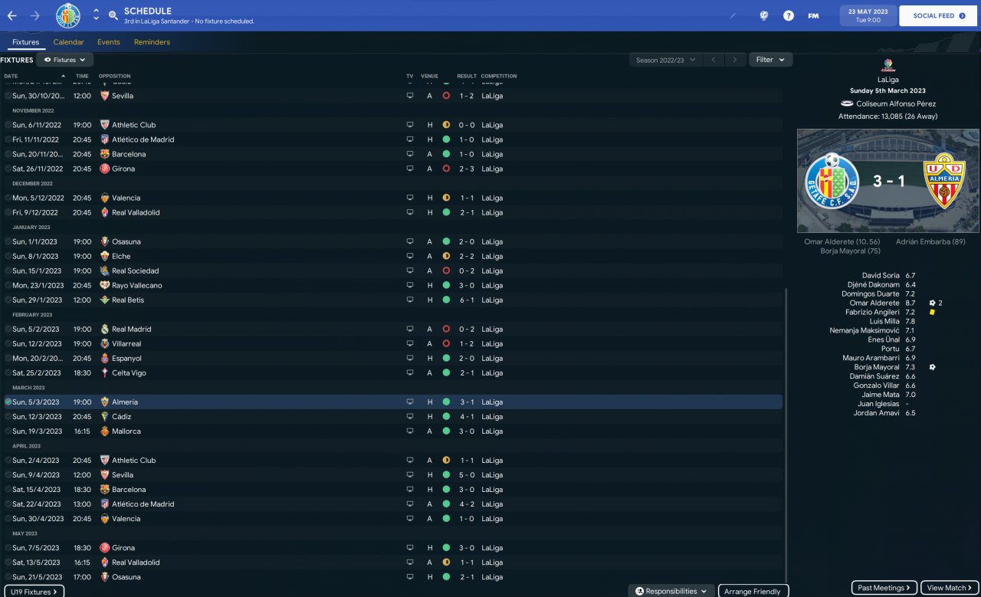Click the Real Madrid badge
Image resolution: width=981 pixels, height=597 pixels.
(x=105, y=329)
